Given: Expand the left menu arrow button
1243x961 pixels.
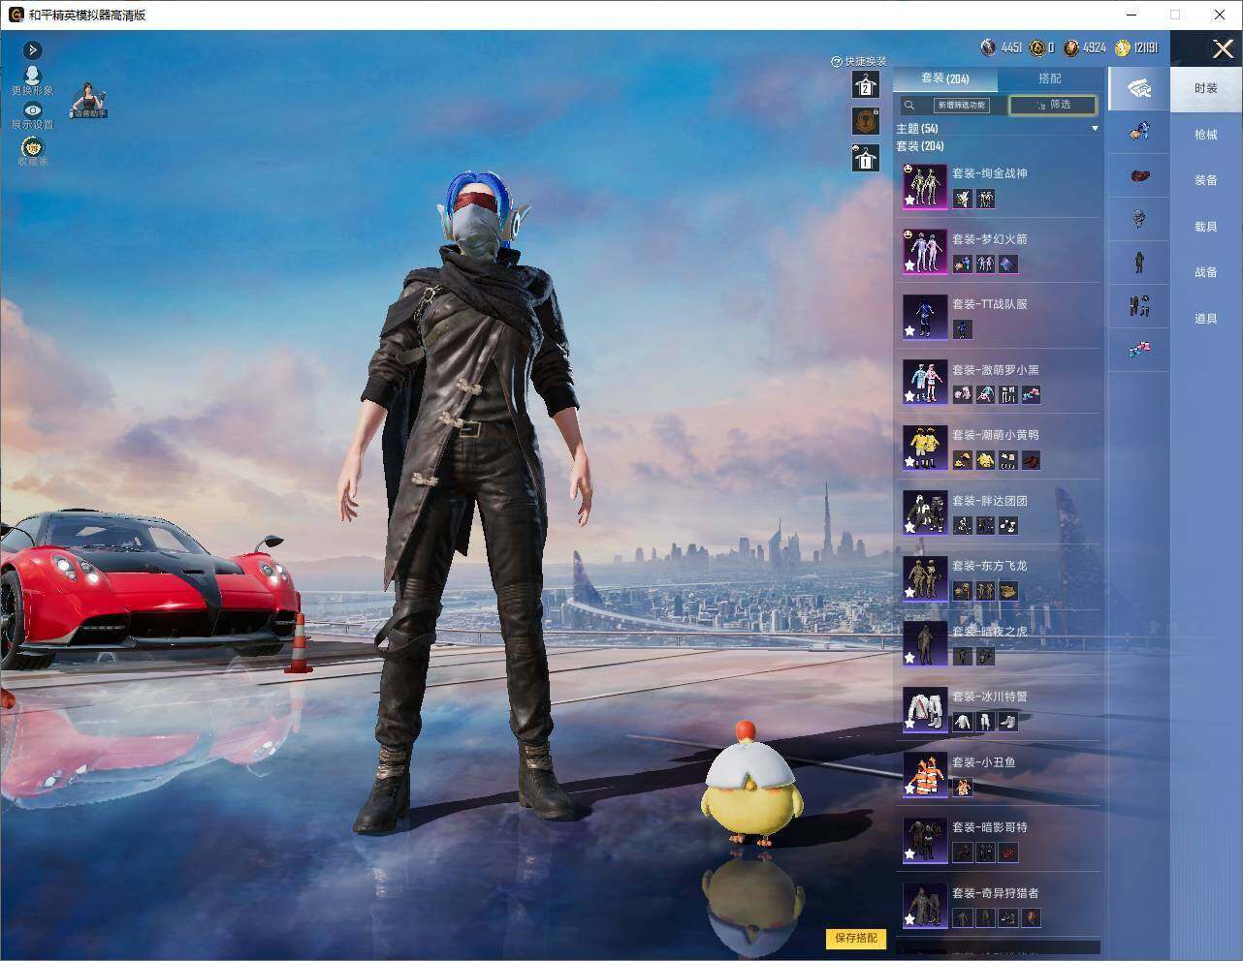Looking at the screenshot, I should [x=32, y=49].
